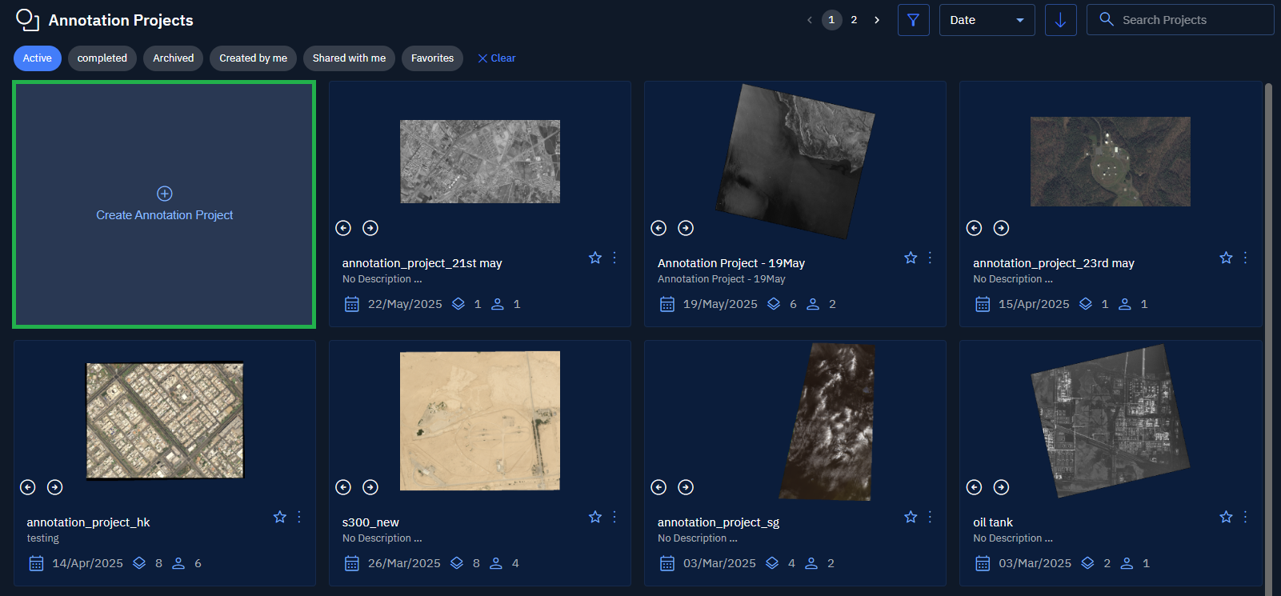Select the Archived filter tab
Screen dimensions: 1281x596
[x=173, y=58]
